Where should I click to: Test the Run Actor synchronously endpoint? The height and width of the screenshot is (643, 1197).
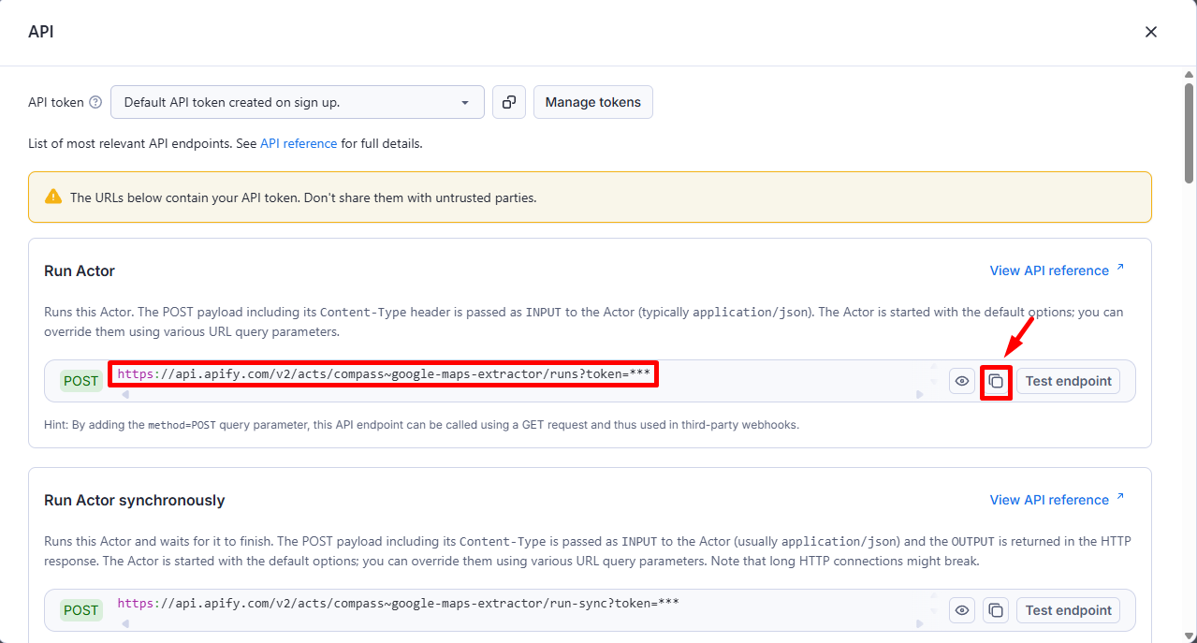[x=1068, y=610]
